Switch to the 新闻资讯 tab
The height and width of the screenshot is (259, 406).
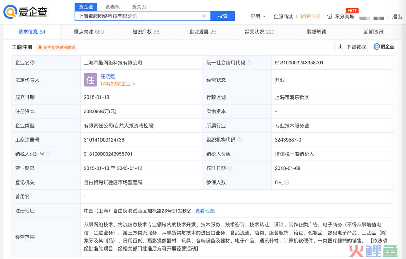click(374, 32)
